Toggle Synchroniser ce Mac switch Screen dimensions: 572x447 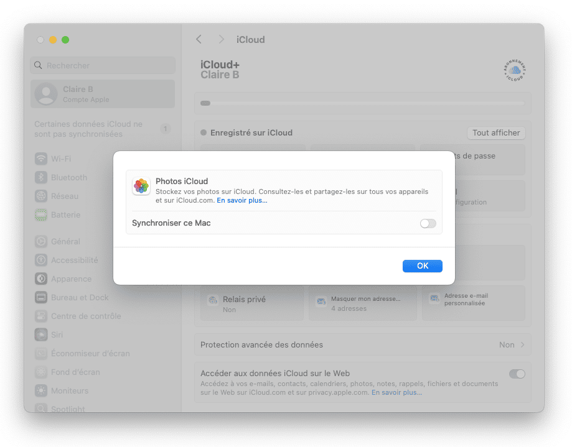(428, 223)
